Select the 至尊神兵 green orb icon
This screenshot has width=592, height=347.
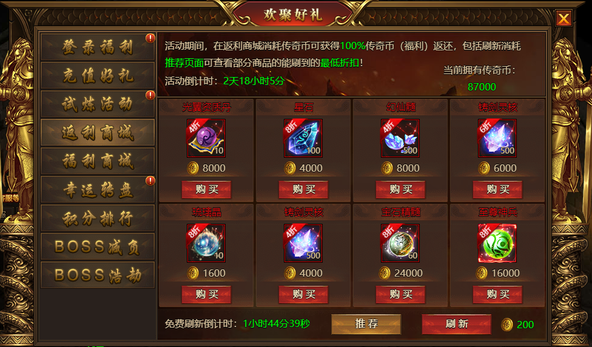coord(497,243)
